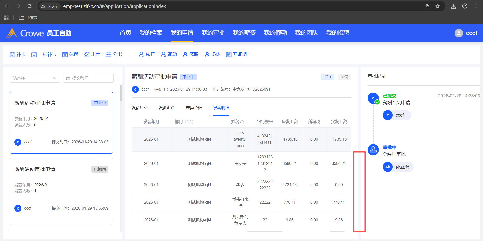
Task: Click the 离职 resignation icon
Action: [x=185, y=54]
